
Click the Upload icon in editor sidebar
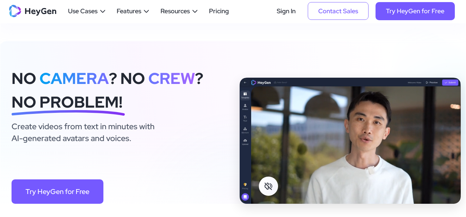[x=245, y=141]
